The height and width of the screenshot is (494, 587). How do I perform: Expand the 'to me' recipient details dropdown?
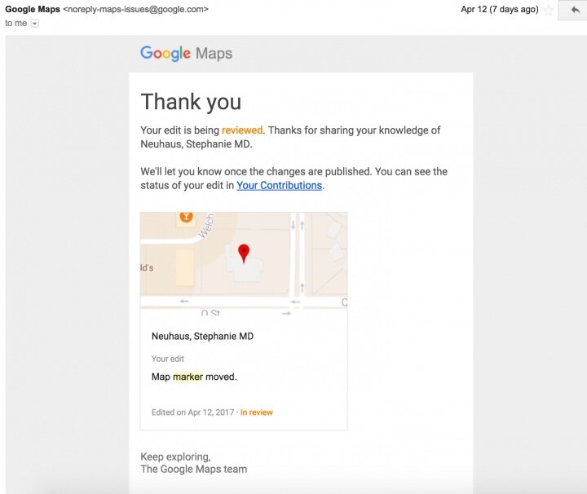tap(34, 24)
